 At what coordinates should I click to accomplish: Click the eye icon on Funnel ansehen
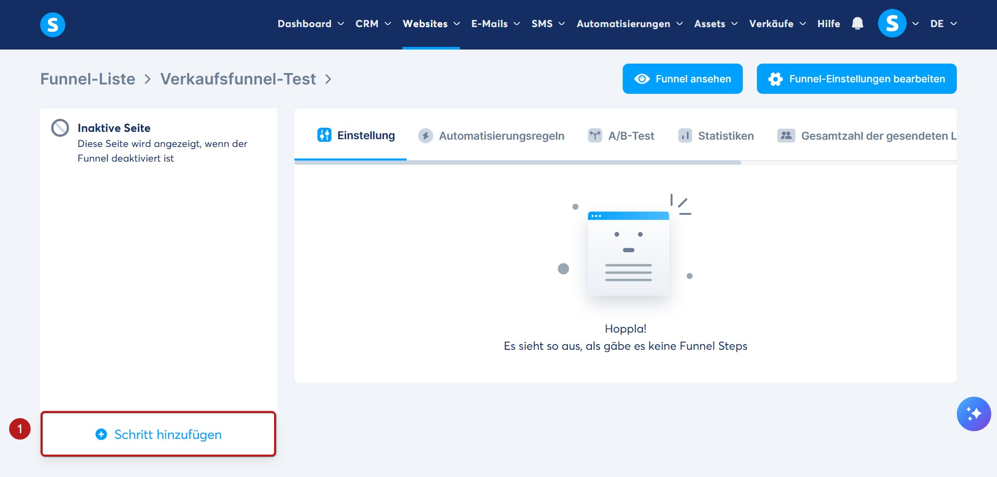[x=642, y=79]
